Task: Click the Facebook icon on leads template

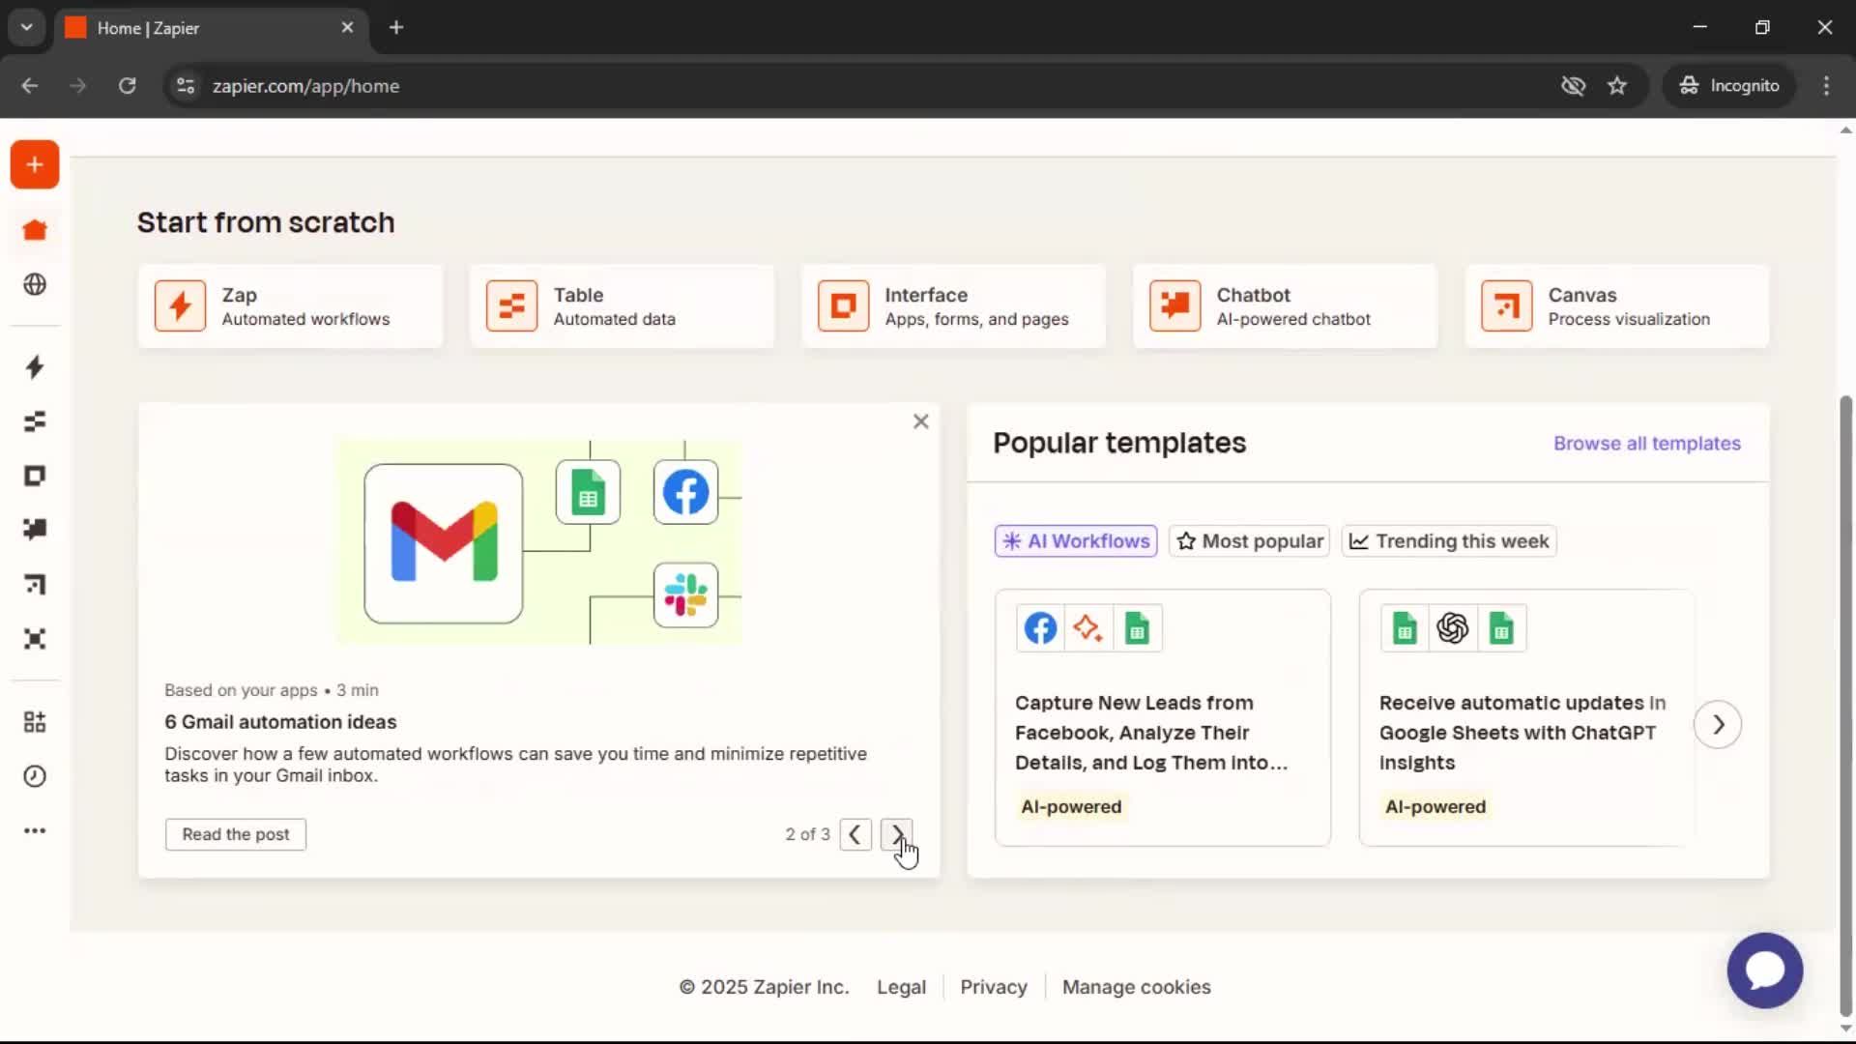Action: click(1040, 628)
